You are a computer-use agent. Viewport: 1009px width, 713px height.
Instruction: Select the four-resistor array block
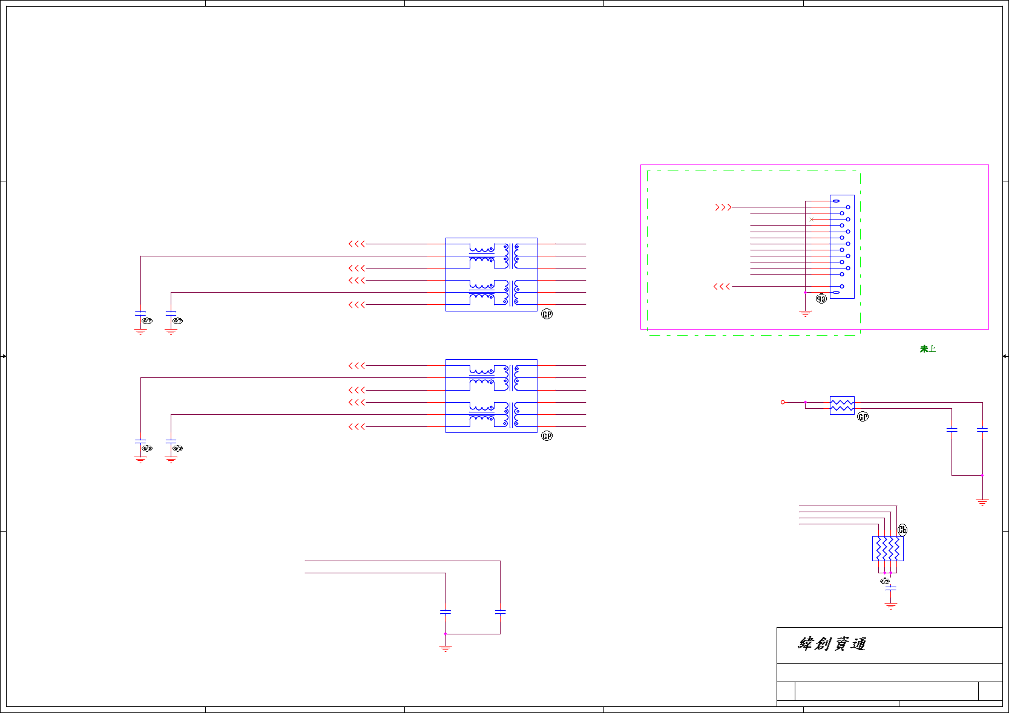click(x=888, y=549)
